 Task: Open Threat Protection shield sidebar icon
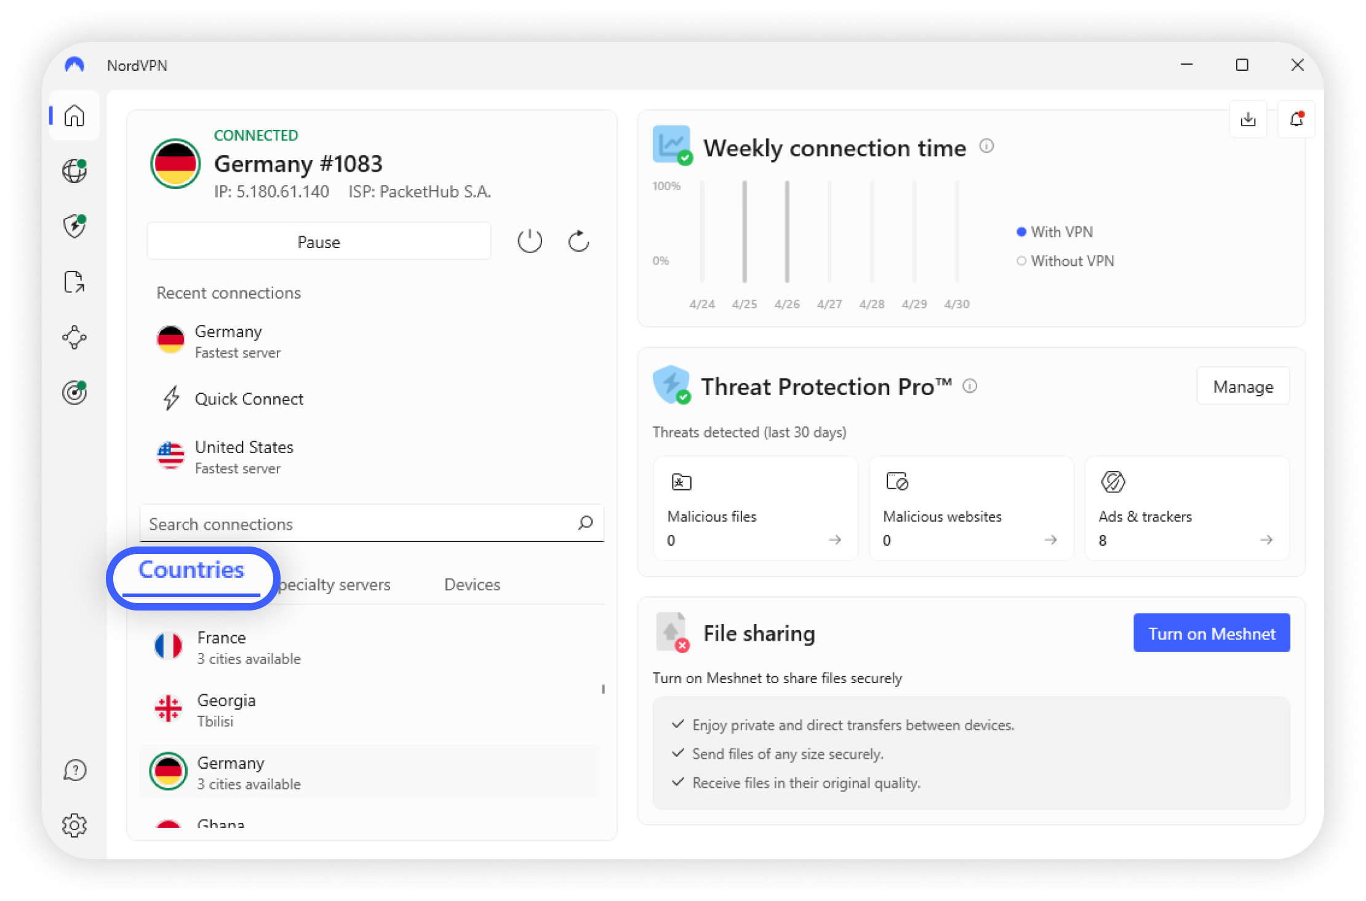74,226
